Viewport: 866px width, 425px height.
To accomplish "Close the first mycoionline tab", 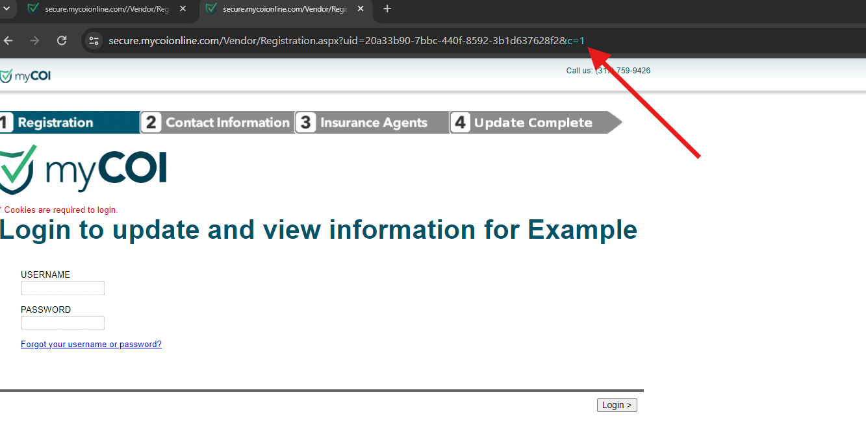I will tap(183, 9).
